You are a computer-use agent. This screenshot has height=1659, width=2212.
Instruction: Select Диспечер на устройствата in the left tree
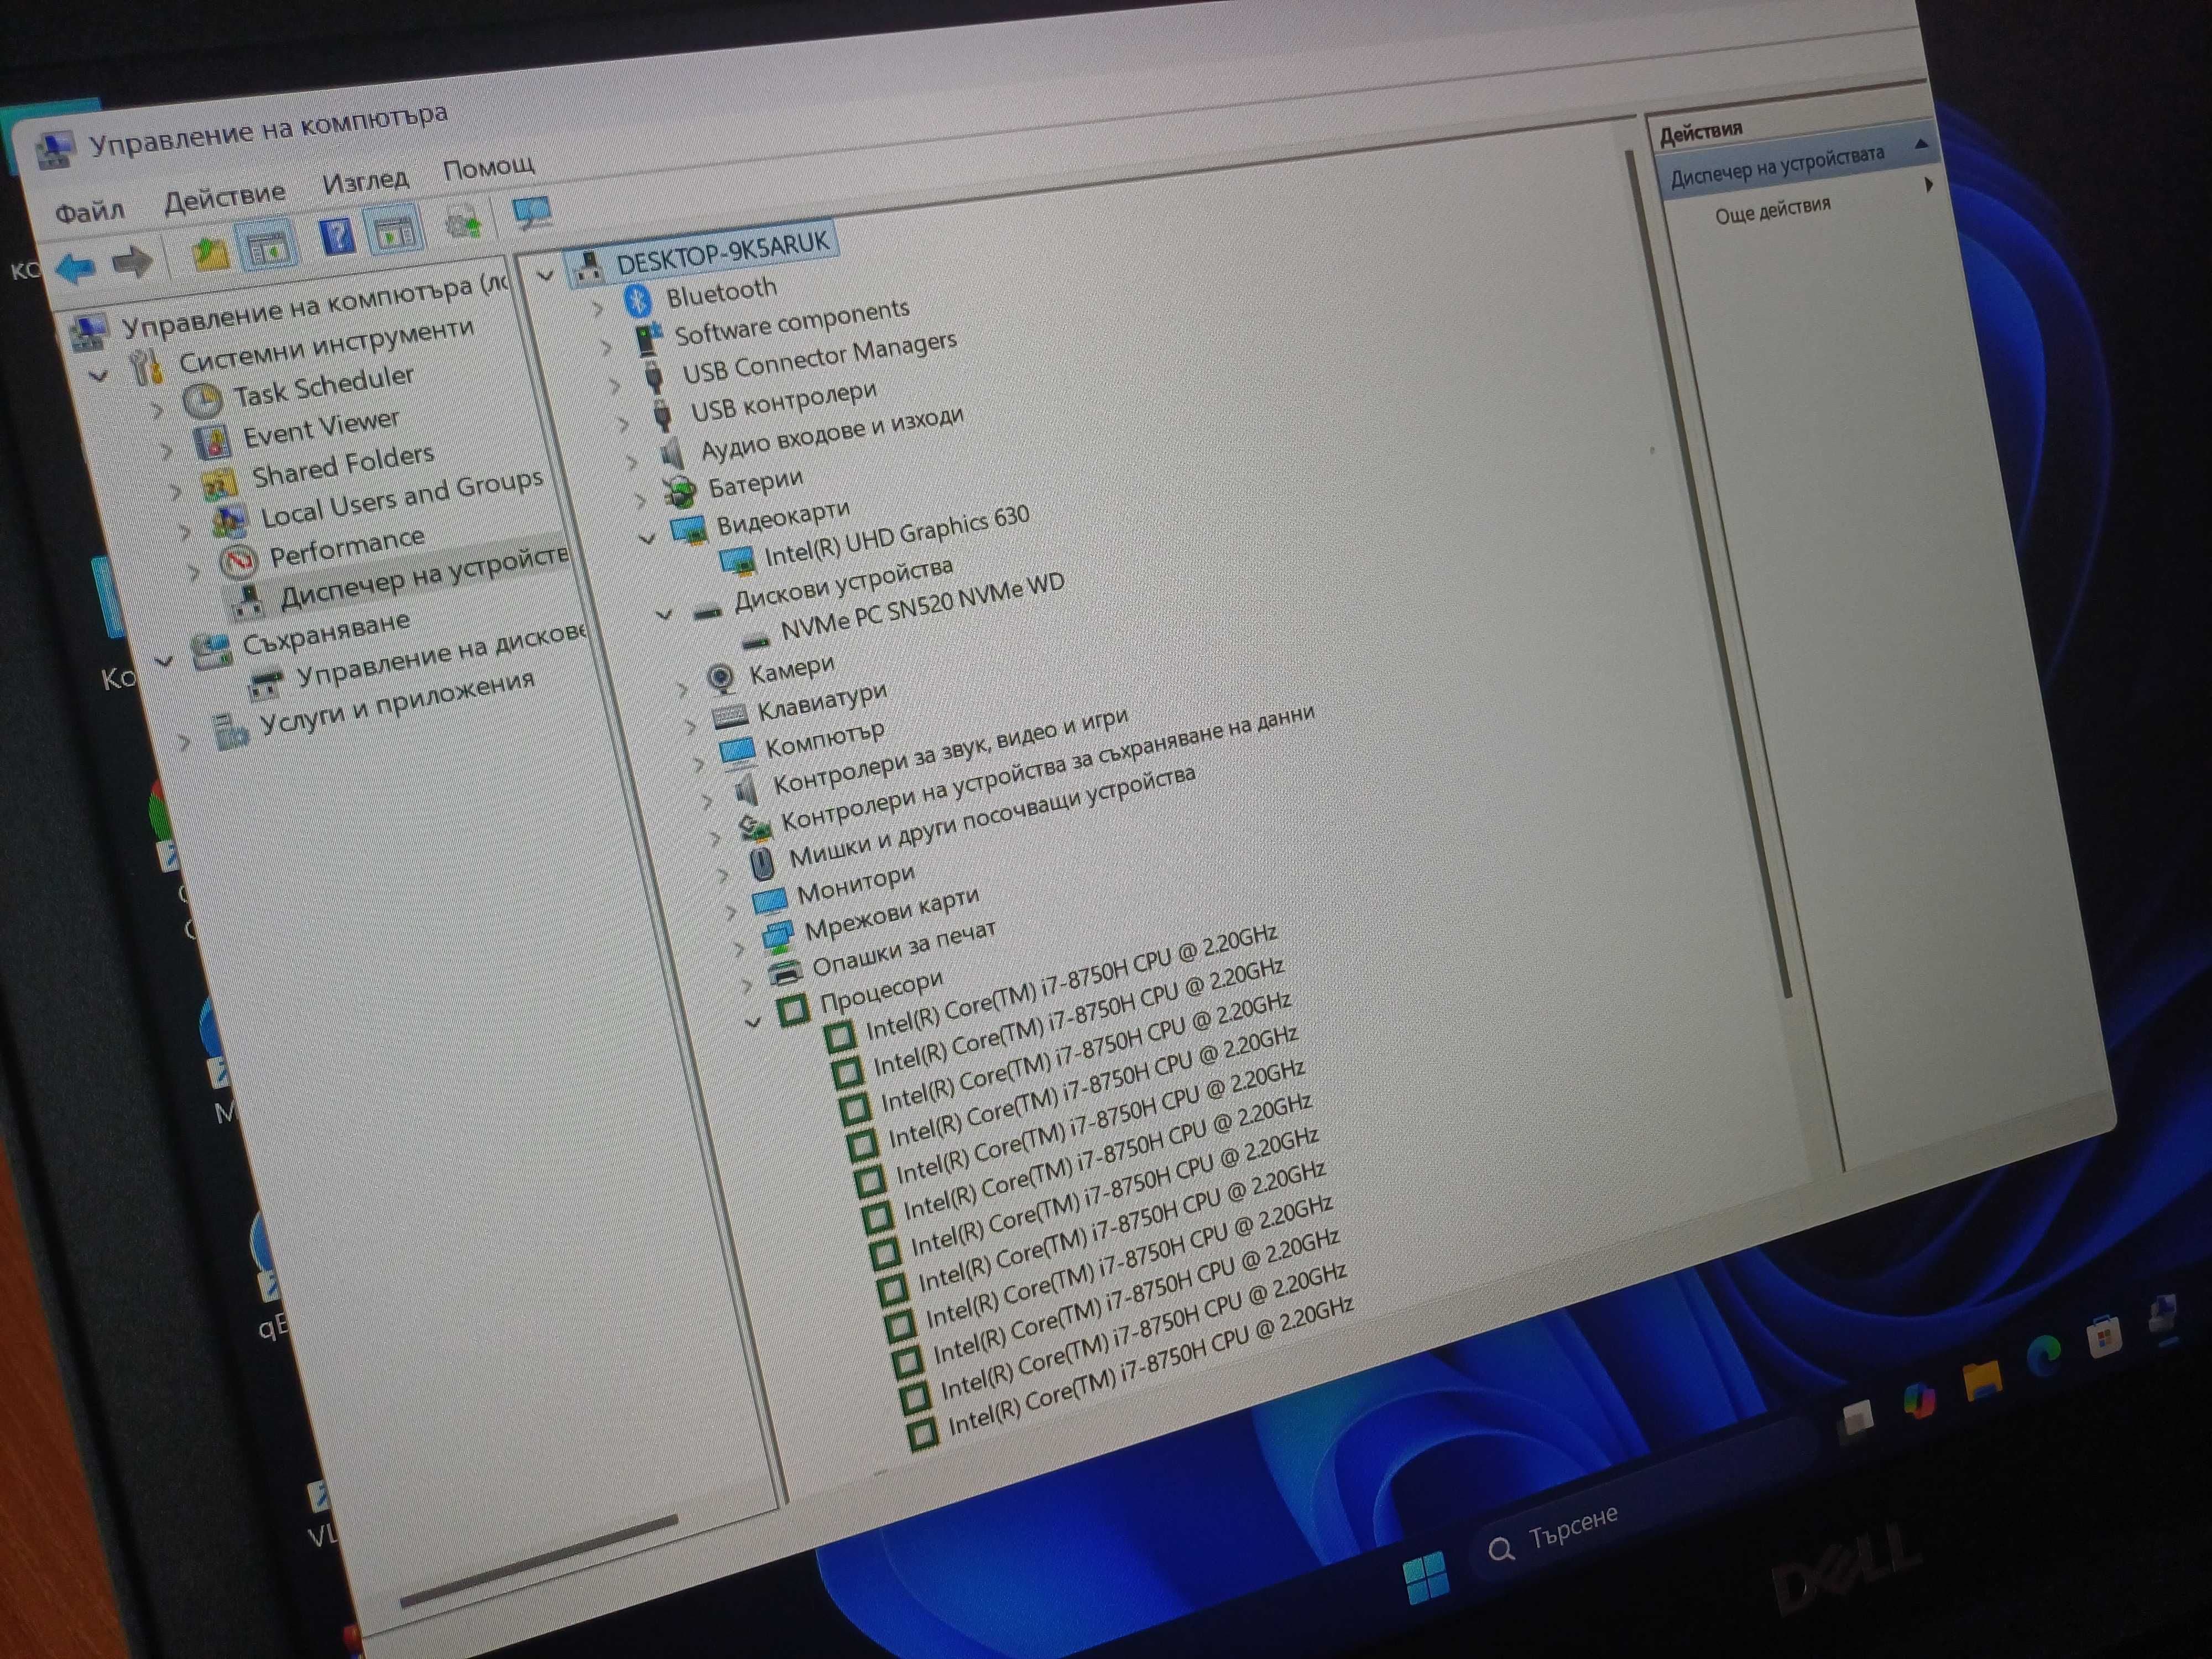424,578
